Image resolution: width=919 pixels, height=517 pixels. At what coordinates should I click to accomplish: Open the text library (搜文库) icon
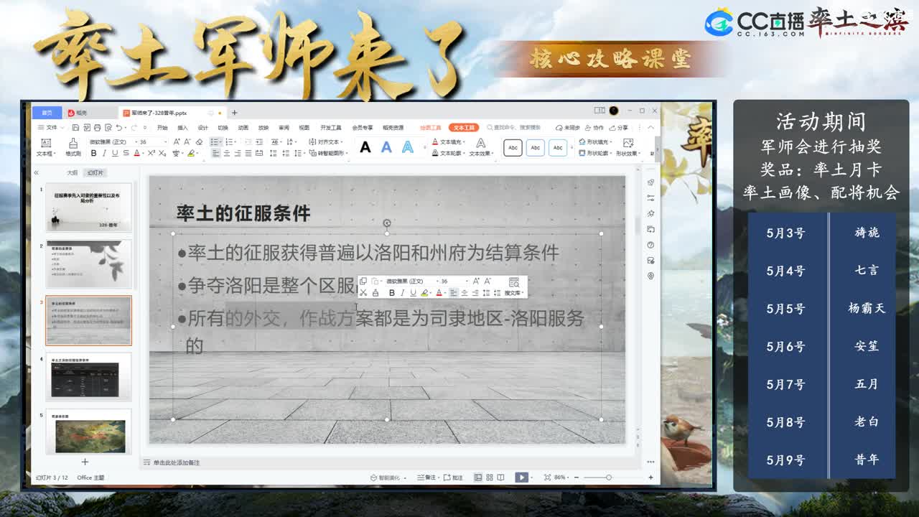point(514,287)
